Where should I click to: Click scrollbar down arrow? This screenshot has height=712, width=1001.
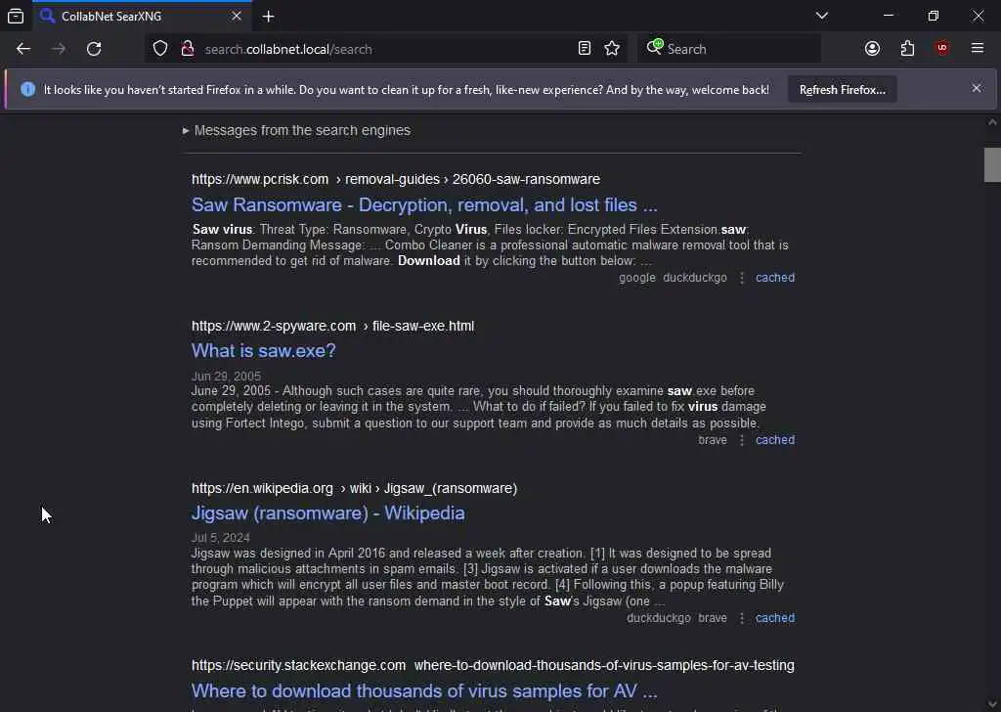point(992,704)
